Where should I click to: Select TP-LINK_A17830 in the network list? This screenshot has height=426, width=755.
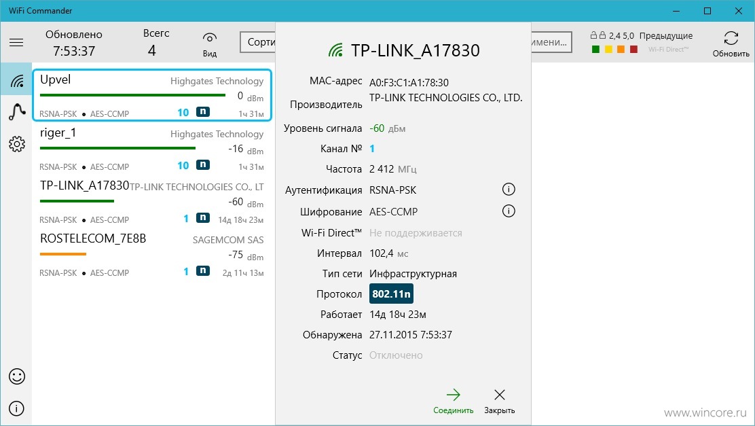[x=152, y=202]
